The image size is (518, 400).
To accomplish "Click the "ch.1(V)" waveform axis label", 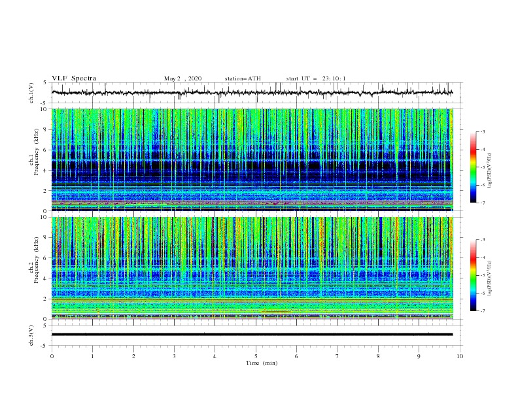I will point(31,93).
